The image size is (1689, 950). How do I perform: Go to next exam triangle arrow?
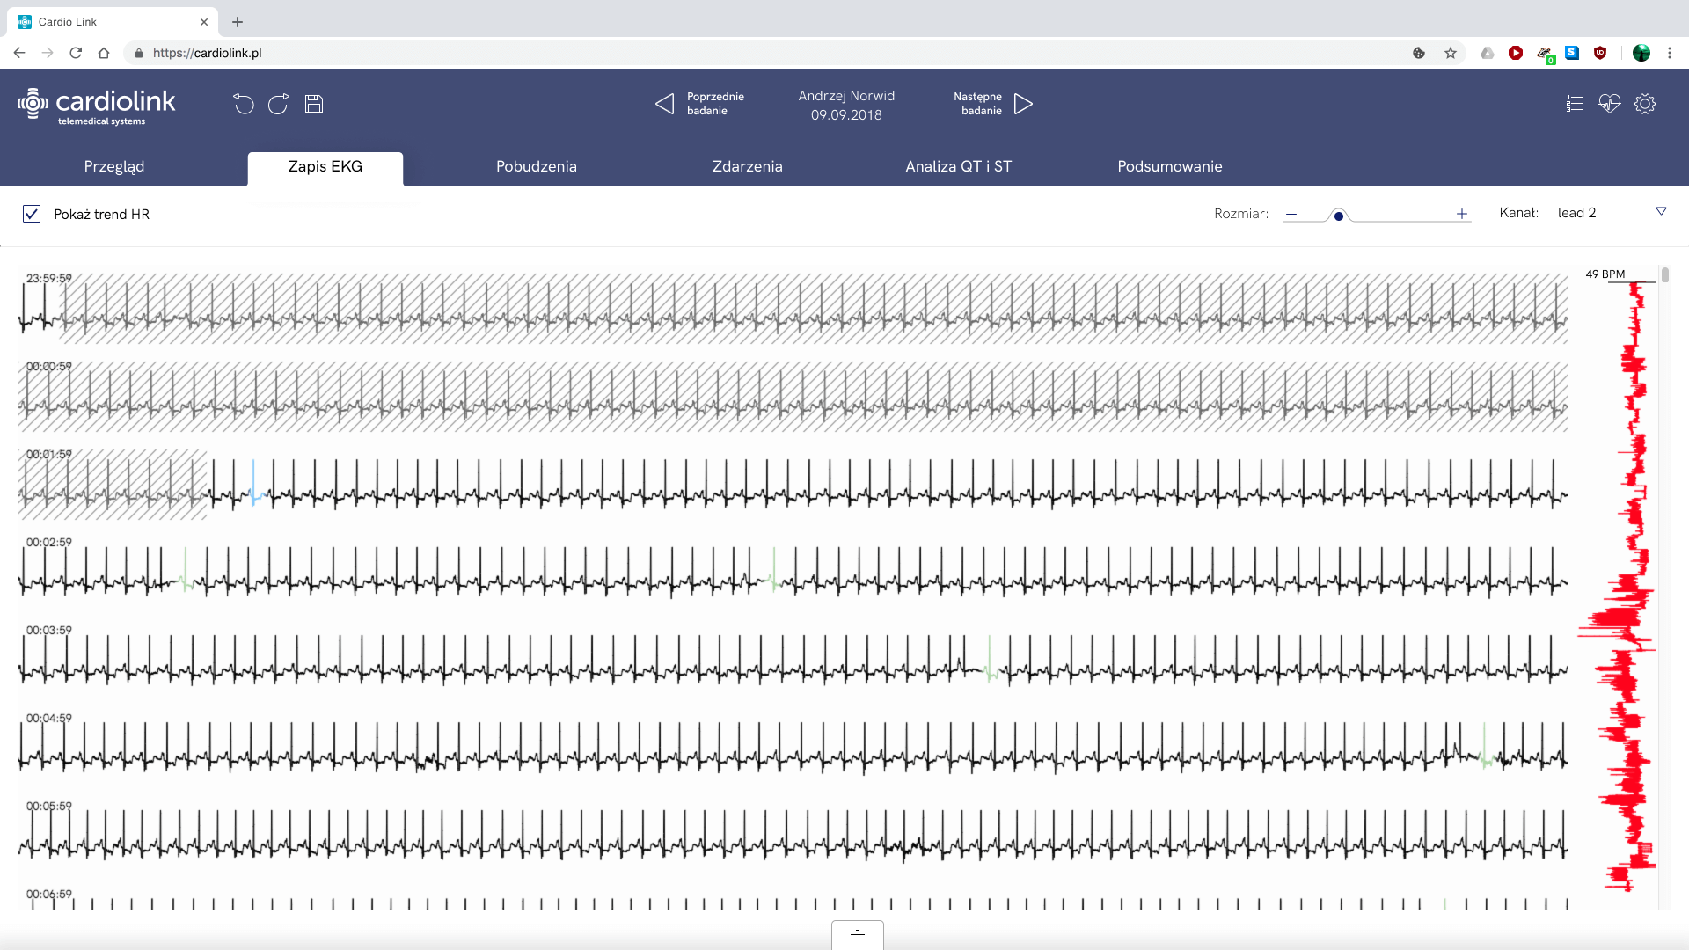pyautogui.click(x=1023, y=104)
